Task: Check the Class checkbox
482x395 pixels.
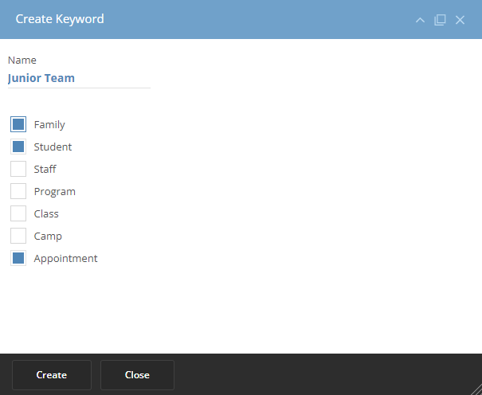Action: 18,213
